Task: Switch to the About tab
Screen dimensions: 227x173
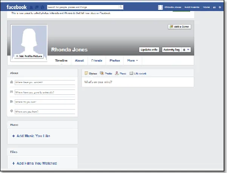Action: tap(79, 60)
